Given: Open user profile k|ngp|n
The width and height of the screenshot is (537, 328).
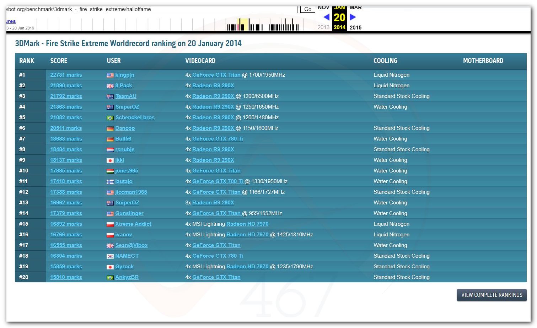Looking at the screenshot, I should (x=125, y=75).
